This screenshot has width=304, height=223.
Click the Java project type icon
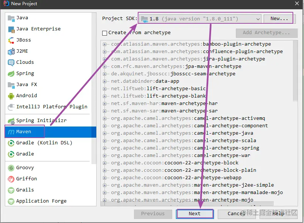[11, 18]
